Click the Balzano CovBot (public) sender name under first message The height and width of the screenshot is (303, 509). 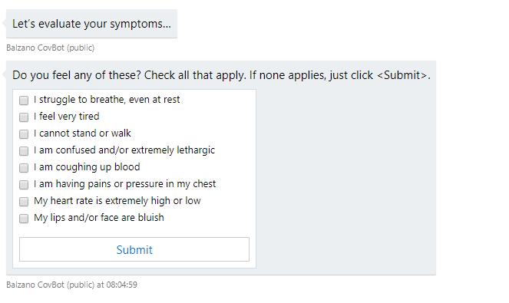51,48
